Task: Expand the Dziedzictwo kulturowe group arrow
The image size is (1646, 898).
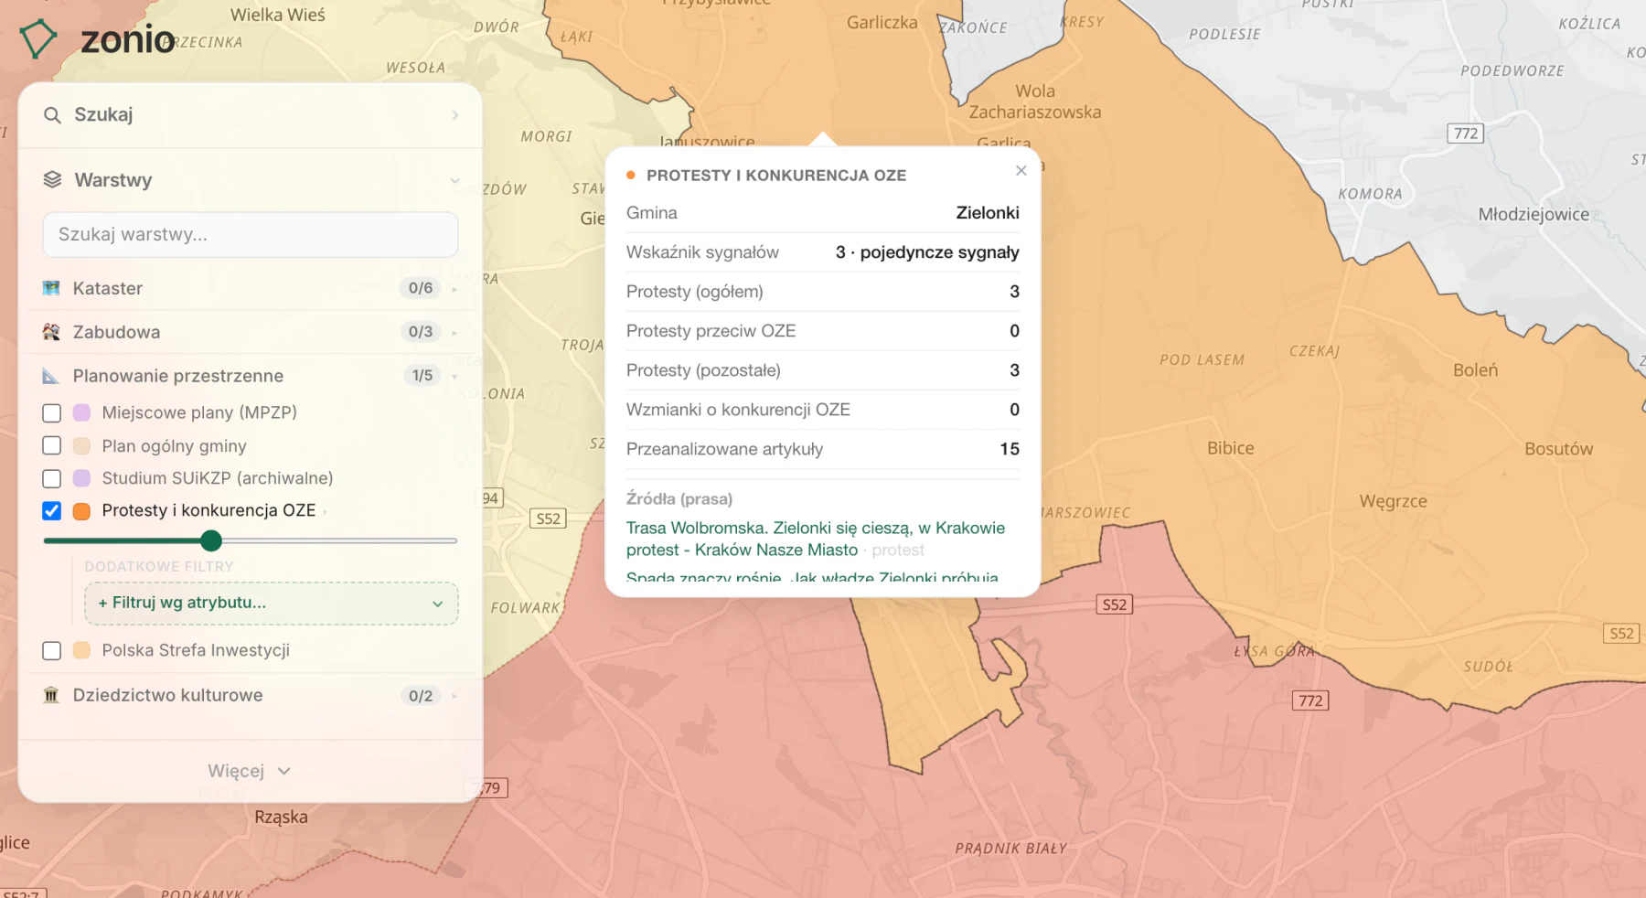Action: tap(454, 696)
